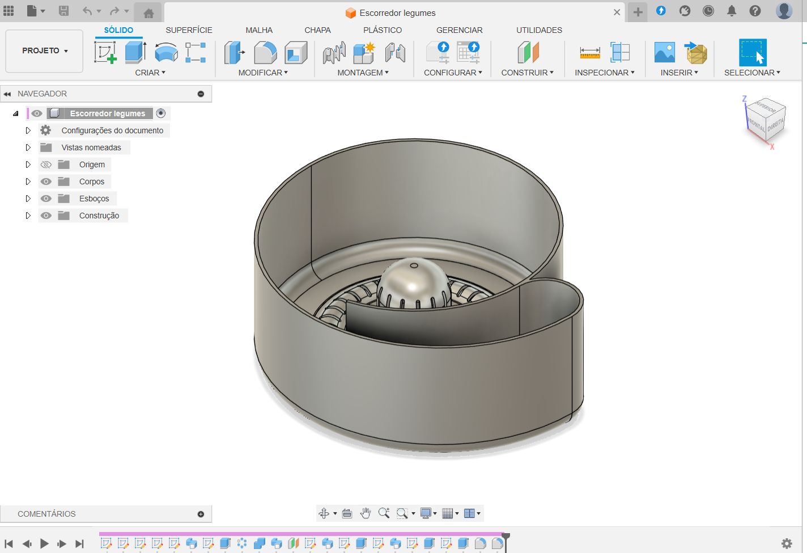Show the hidden Origem folder
Image resolution: width=807 pixels, height=553 pixels.
pyautogui.click(x=46, y=164)
